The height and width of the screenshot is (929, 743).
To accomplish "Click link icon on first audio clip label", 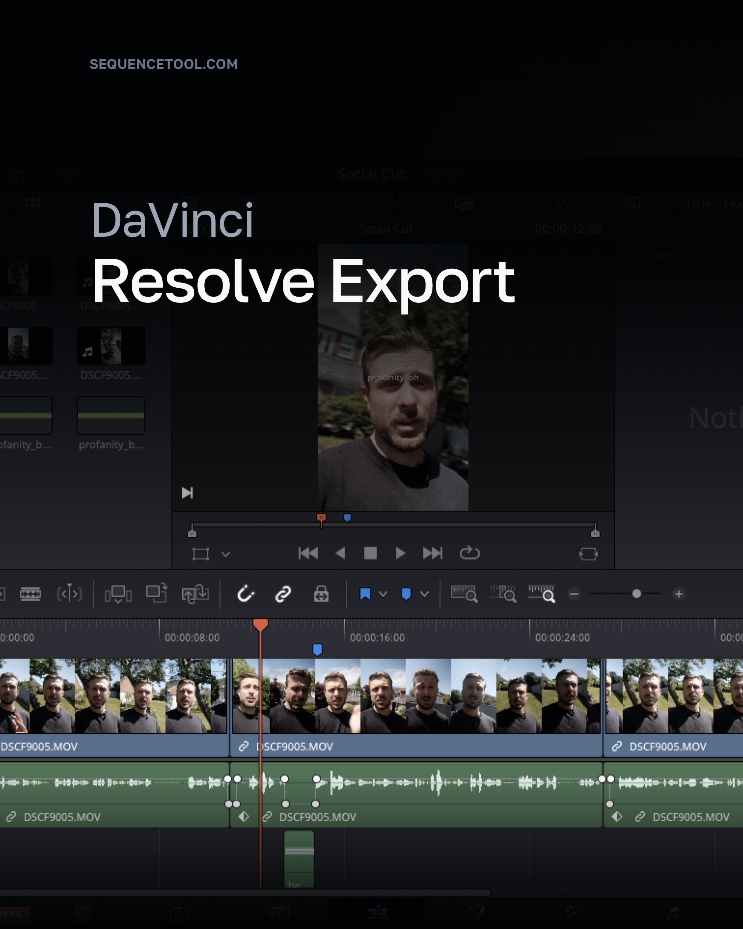I will coord(11,816).
